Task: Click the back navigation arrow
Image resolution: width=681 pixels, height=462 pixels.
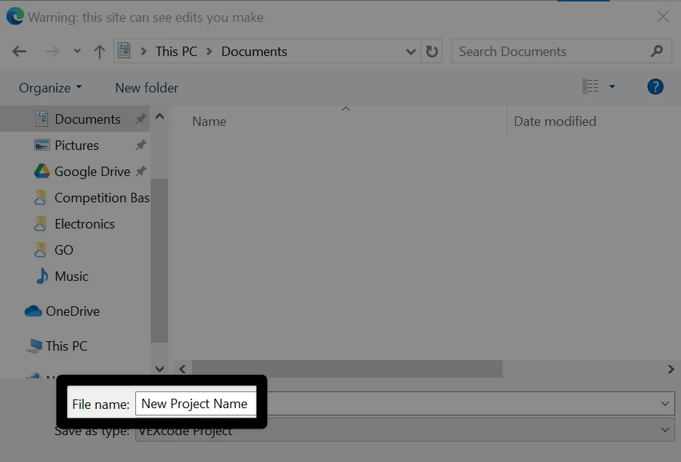Action: click(19, 51)
